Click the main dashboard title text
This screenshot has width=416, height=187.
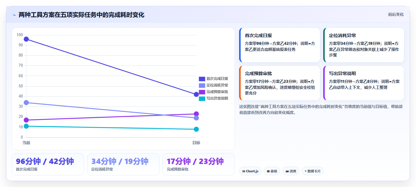(x=81, y=15)
